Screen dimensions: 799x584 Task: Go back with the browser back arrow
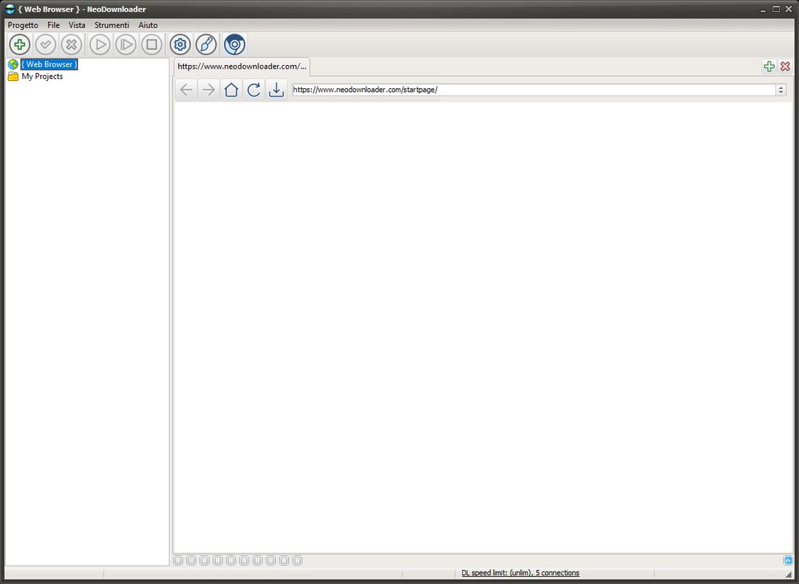(187, 90)
